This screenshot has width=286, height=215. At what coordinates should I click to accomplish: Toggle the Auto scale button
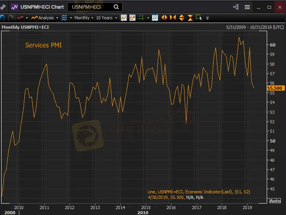click(x=275, y=201)
